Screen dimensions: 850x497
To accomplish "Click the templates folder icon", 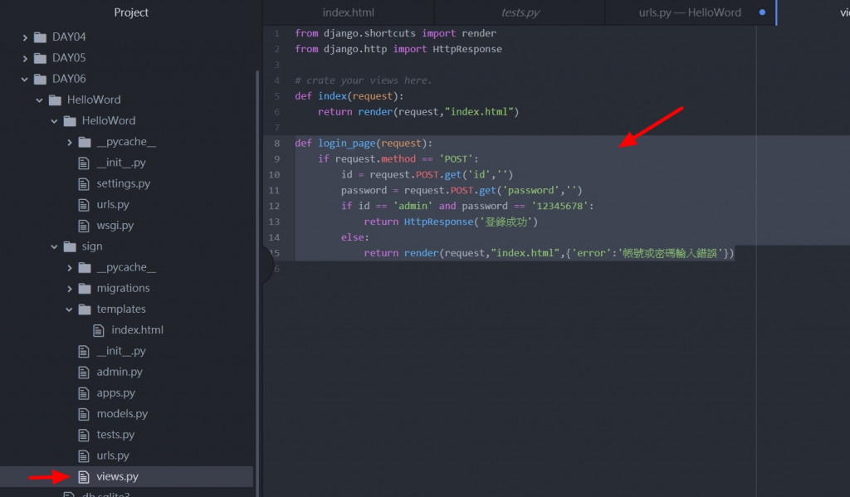I will [85, 309].
